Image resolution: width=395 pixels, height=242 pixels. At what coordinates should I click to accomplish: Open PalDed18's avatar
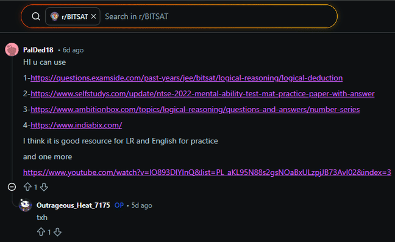(12, 49)
